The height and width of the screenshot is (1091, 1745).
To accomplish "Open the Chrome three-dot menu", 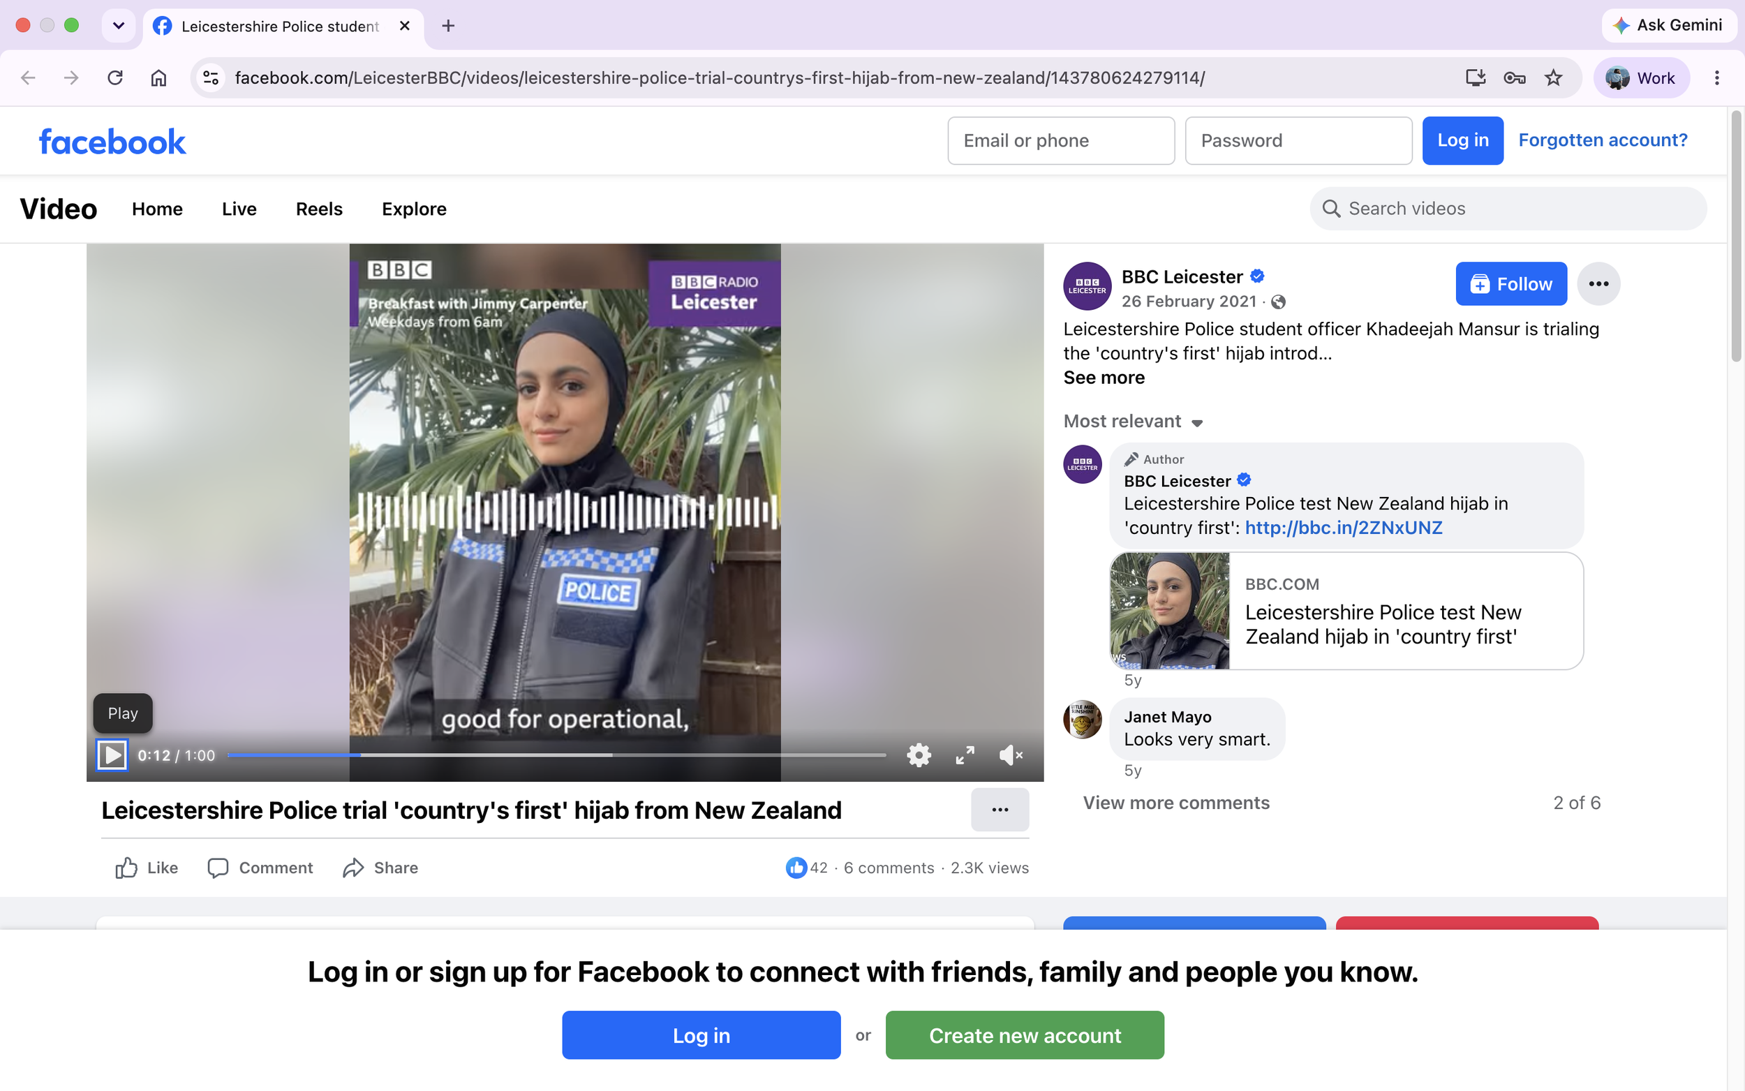I will (x=1717, y=77).
